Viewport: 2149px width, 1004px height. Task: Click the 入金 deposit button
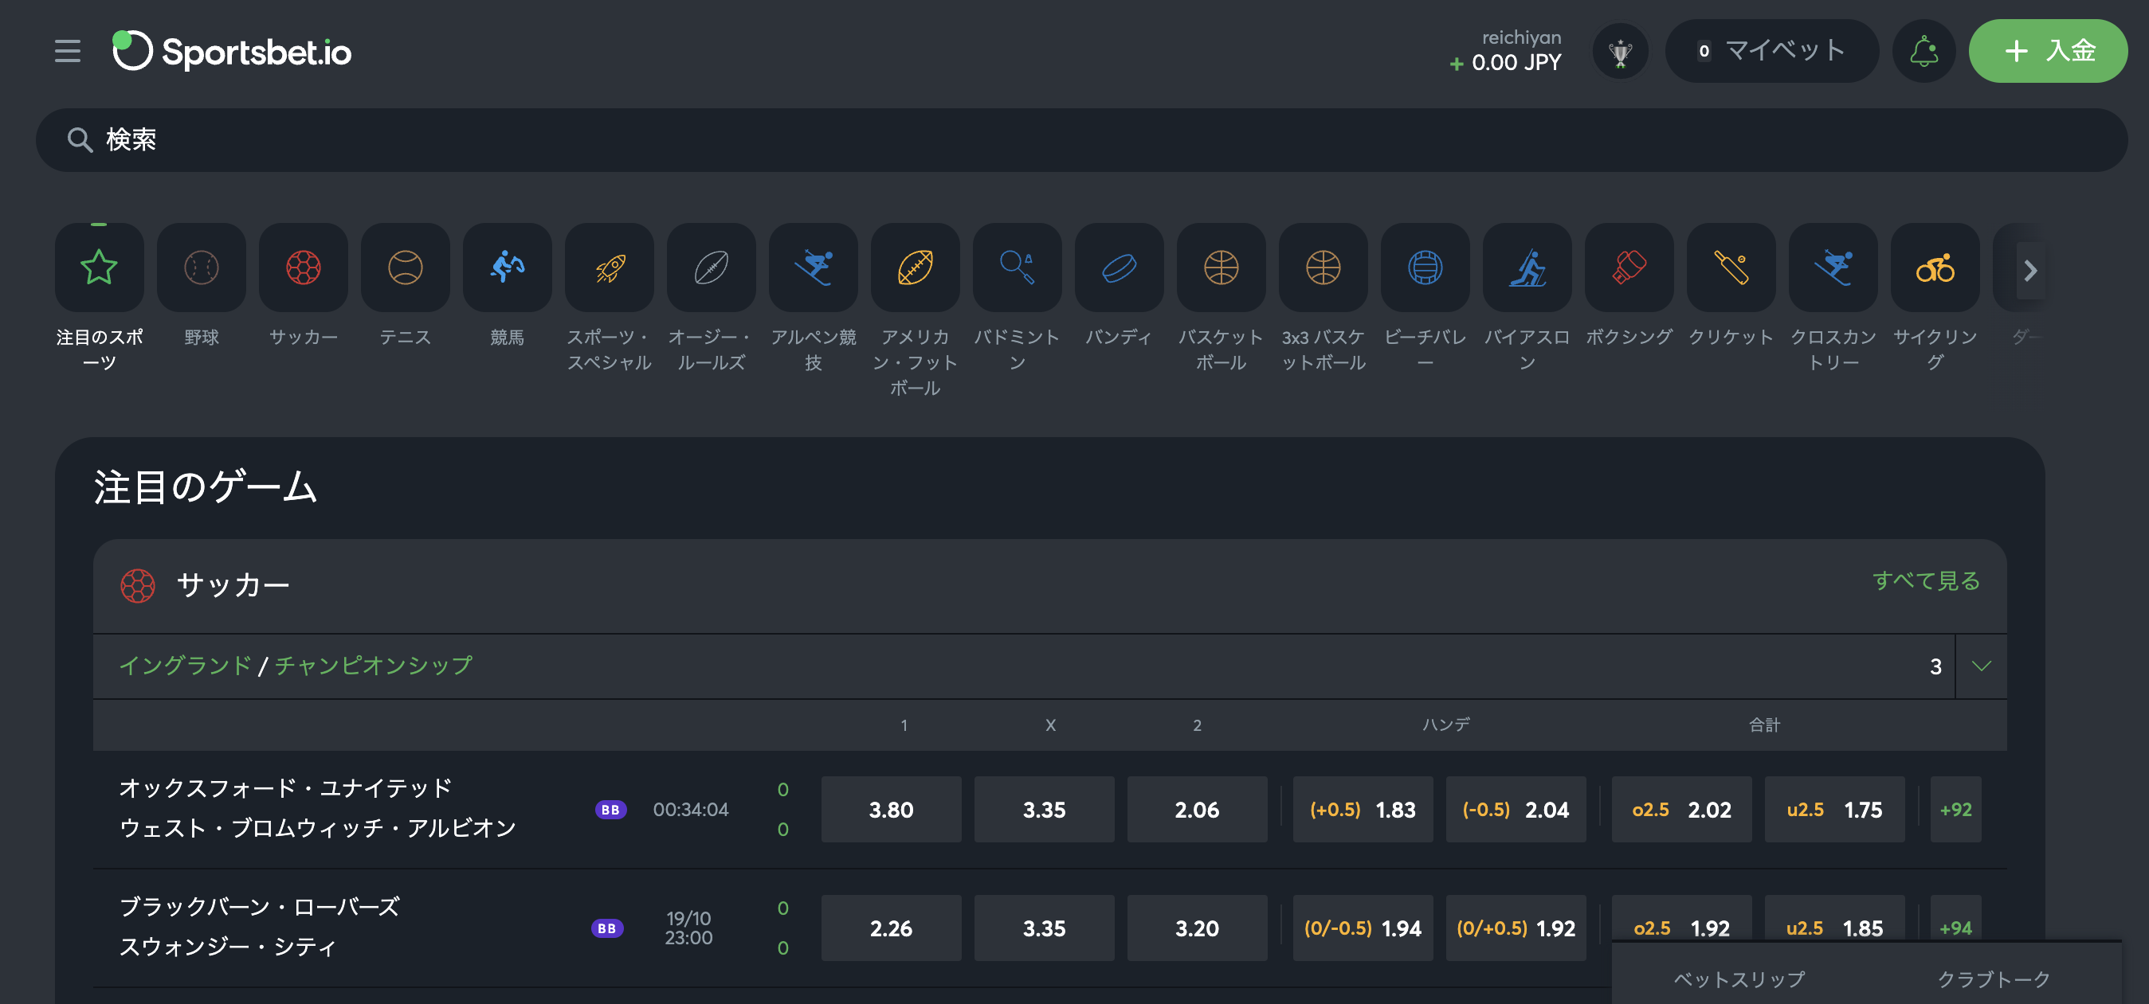point(2047,51)
